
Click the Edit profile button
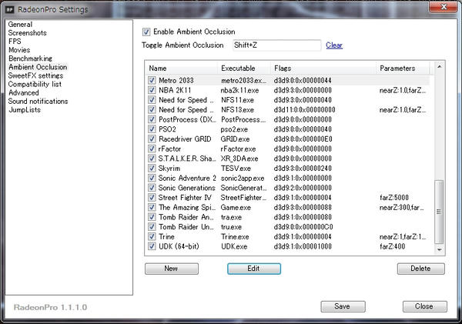253,269
